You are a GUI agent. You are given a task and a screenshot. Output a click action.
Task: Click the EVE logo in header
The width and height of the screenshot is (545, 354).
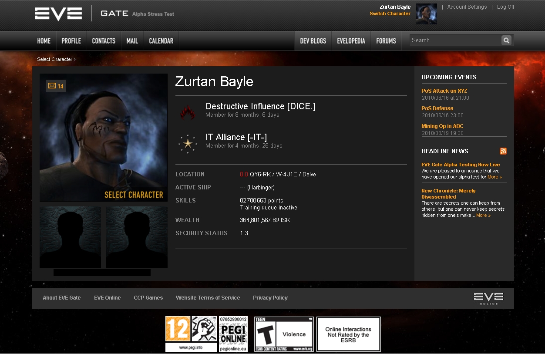coord(58,13)
